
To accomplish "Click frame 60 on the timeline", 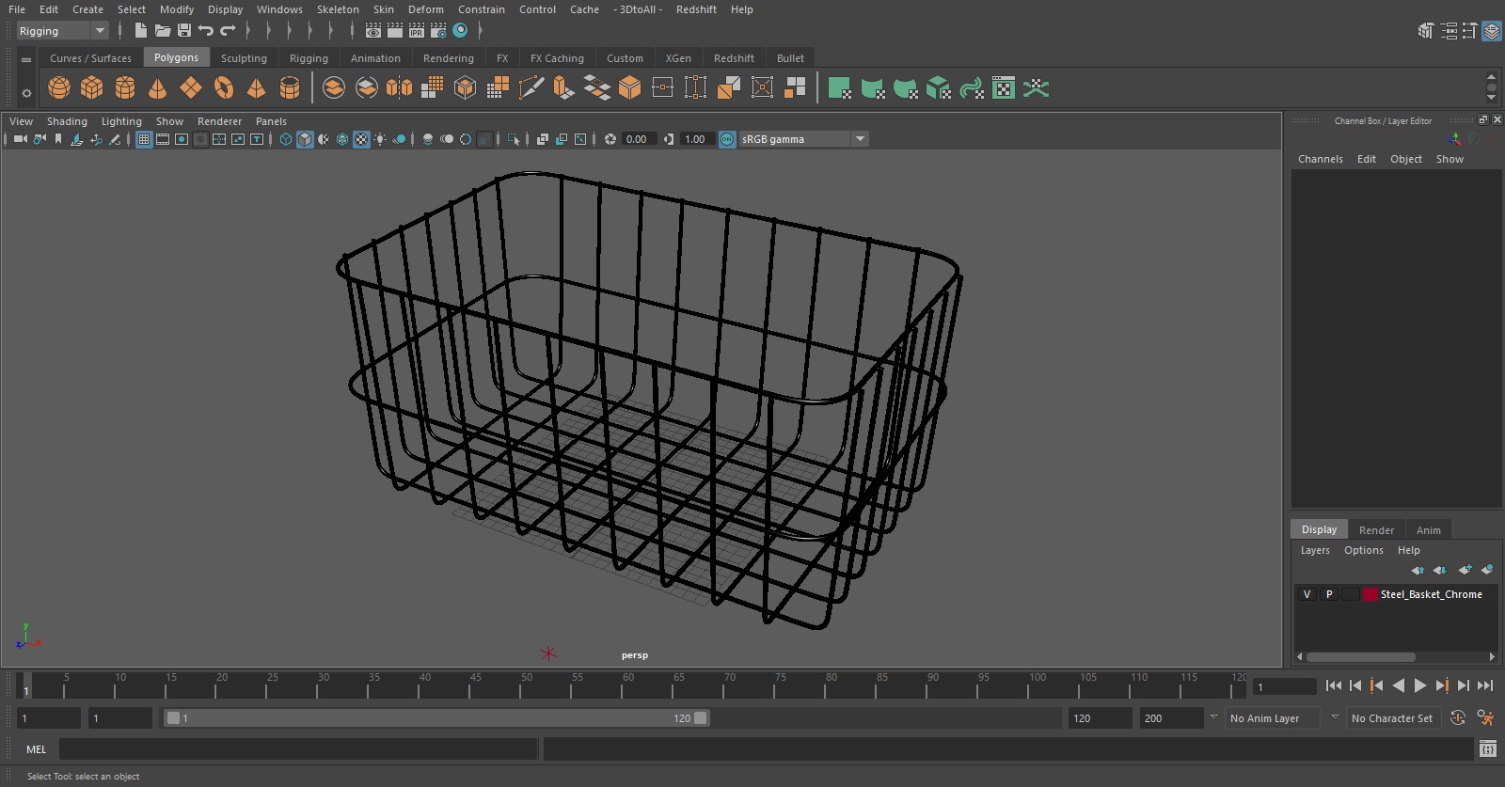I will pos(622,685).
